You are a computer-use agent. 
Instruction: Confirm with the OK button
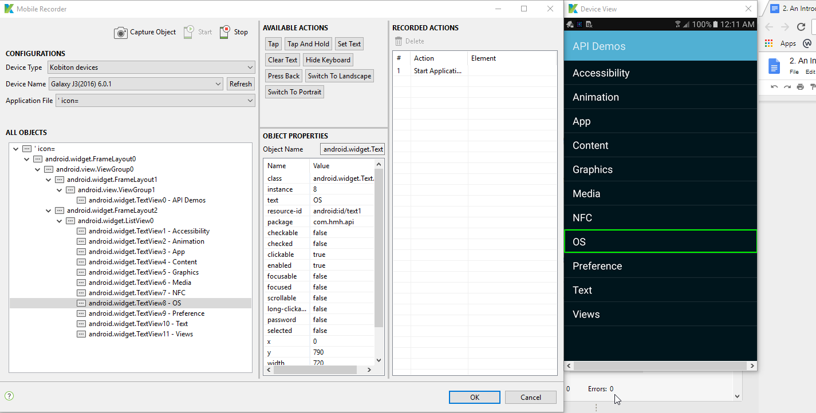click(x=474, y=397)
